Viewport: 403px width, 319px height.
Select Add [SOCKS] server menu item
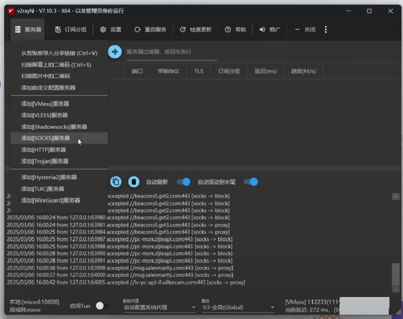click(45, 138)
